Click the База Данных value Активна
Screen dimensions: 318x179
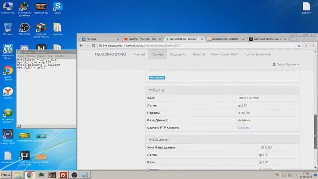coord(244,120)
